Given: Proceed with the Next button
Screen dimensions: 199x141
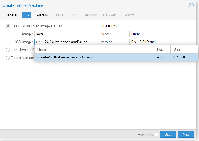Looking at the screenshot, I should click(x=186, y=134).
